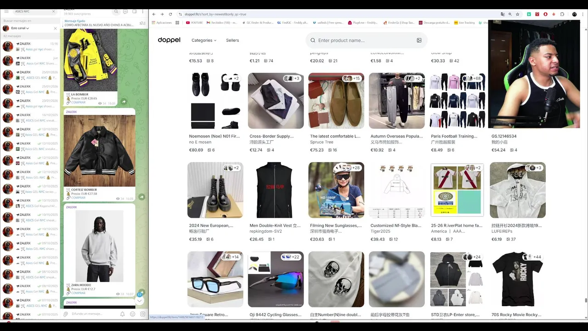The height and width of the screenshot is (331, 588).
Task: Jump to latest messages arrow with 17 badge
Action: (140, 300)
